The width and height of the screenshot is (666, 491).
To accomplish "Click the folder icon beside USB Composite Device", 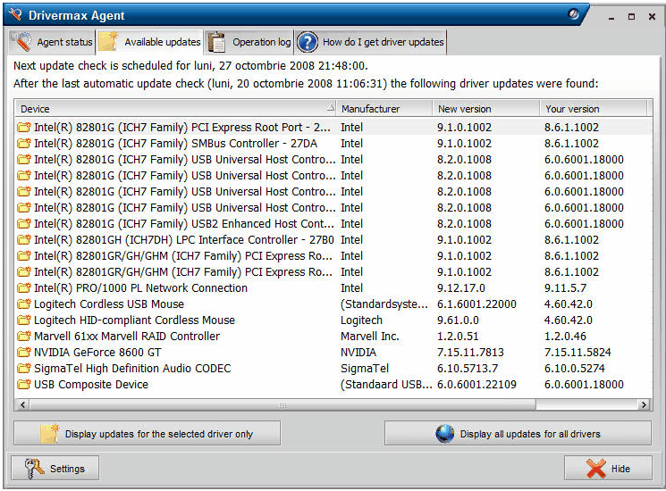I will pos(24,385).
